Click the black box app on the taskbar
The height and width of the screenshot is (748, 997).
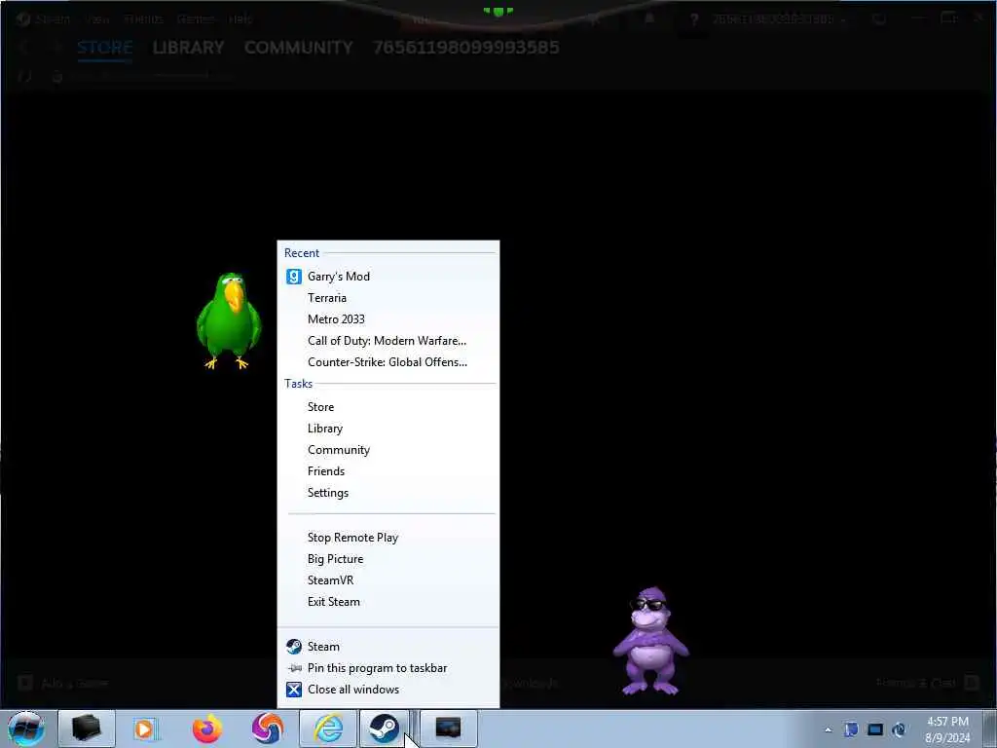(87, 729)
